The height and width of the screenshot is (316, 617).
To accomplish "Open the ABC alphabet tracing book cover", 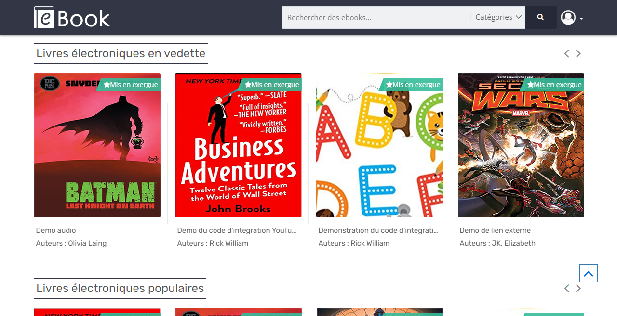I will [x=379, y=145].
